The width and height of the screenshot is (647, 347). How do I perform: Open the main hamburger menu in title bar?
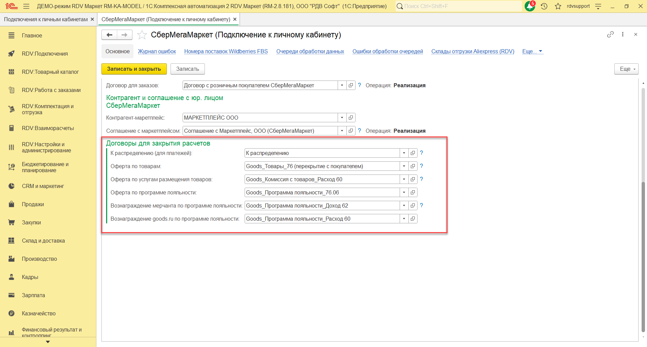26,6
